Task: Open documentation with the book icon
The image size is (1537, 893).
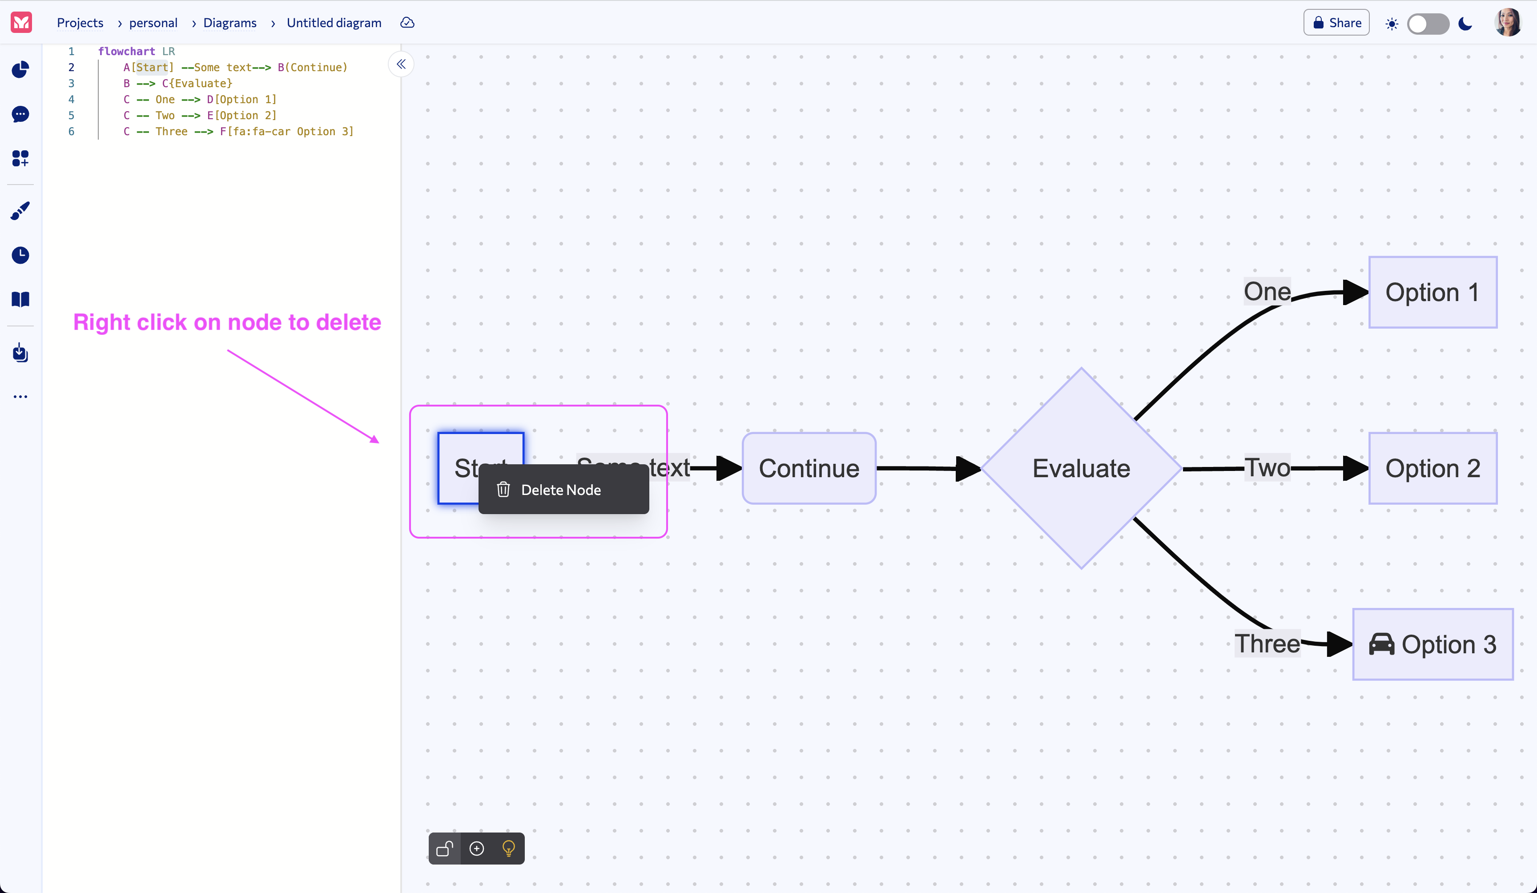Action: pyautogui.click(x=20, y=299)
